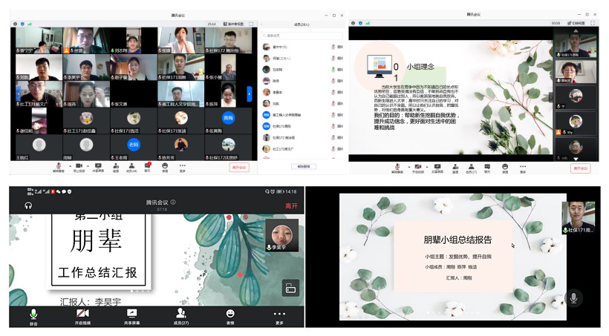
Task: Tap the red 离开 button in mobile header
Action: coord(291,205)
